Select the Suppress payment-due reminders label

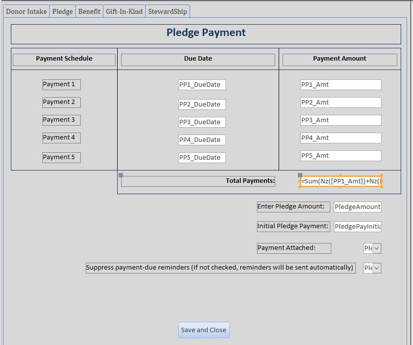coord(221,268)
